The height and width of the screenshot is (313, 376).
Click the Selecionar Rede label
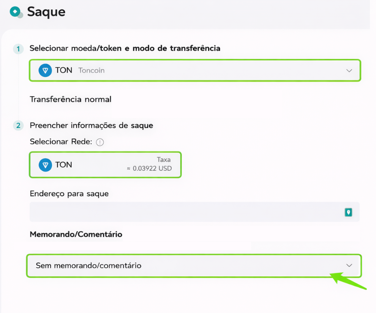pos(61,142)
